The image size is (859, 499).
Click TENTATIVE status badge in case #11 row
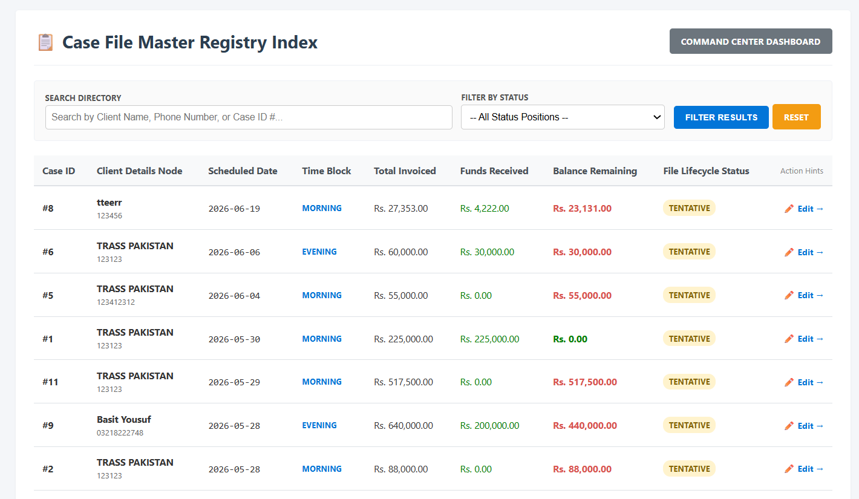click(689, 382)
